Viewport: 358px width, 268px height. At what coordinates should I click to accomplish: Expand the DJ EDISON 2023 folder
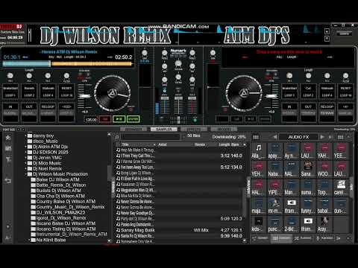[25, 152]
